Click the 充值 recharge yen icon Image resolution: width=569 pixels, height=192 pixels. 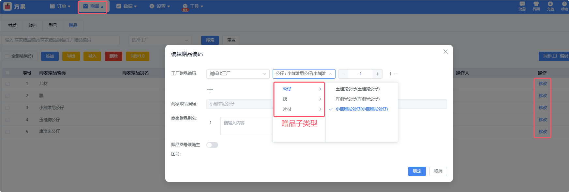[550, 6]
